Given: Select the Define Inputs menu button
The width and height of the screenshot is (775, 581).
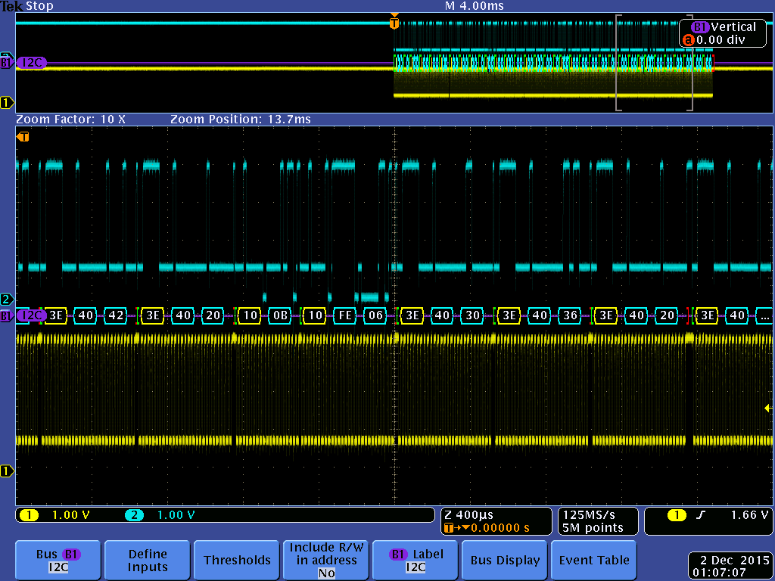Looking at the screenshot, I should (148, 561).
